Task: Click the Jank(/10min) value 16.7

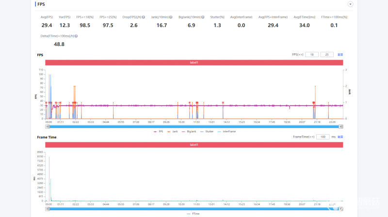Action: click(x=162, y=26)
